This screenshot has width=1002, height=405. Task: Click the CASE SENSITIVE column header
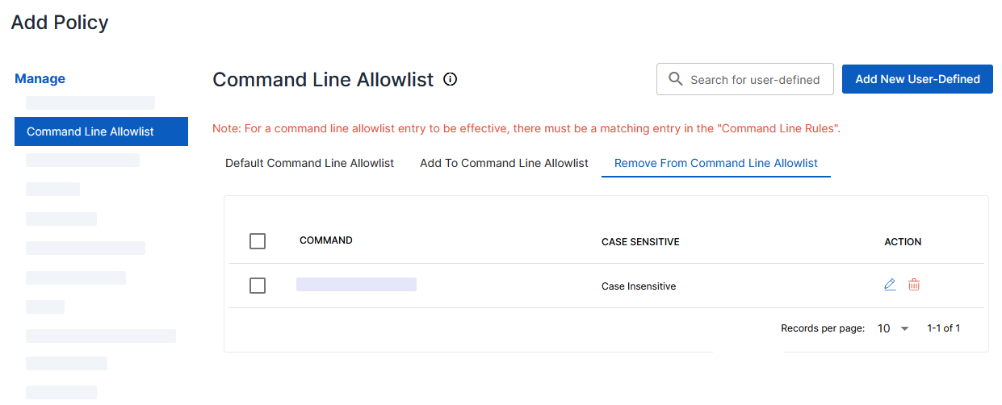640,242
